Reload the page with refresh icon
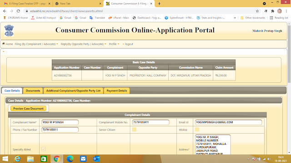Viewport: 291px width, 163px height. (x=18, y=11)
